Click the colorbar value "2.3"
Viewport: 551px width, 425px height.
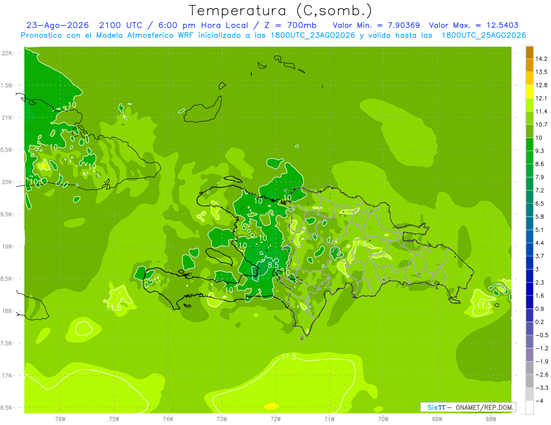[x=540, y=282]
